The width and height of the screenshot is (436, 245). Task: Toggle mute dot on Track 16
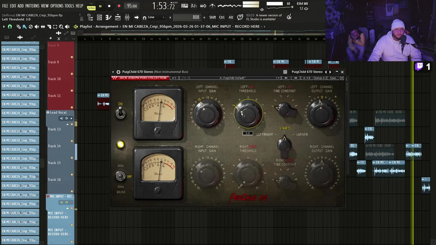pyautogui.click(x=72, y=191)
